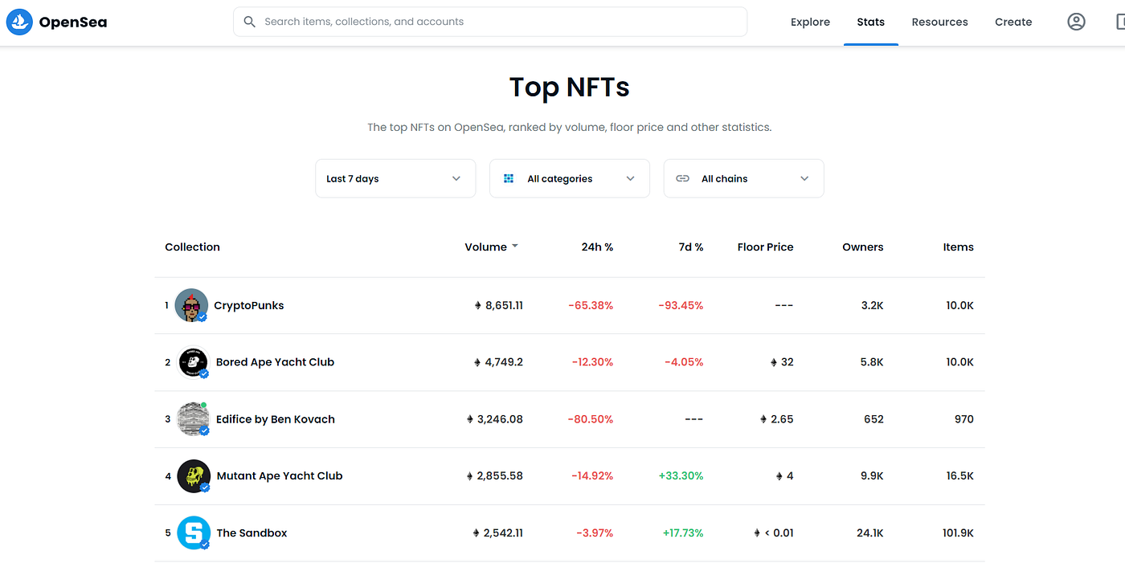Click the floor price 2.65 value

click(782, 419)
